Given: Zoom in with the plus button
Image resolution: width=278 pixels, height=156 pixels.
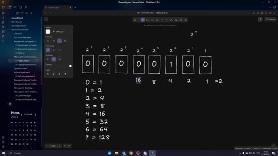Looking at the screenshot, I should (x=60, y=146).
